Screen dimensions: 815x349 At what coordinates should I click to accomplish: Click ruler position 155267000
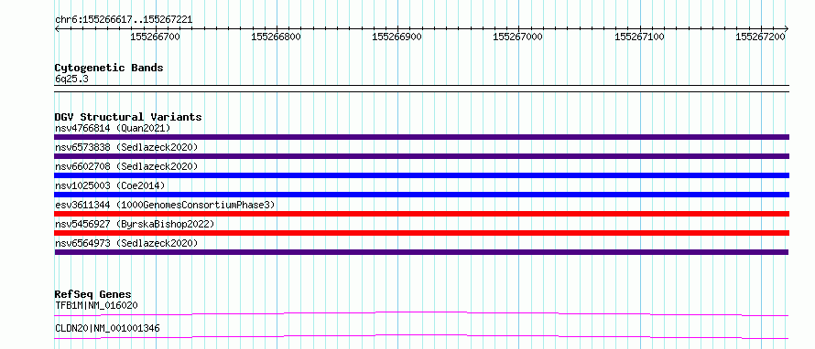(x=517, y=37)
